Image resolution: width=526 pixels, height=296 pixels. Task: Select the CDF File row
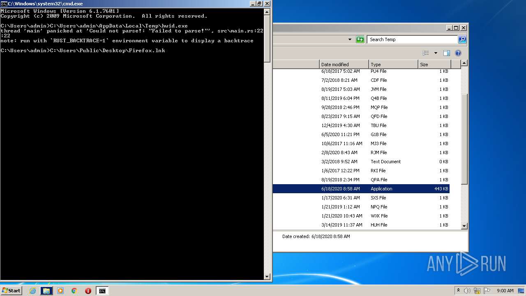[361, 80]
